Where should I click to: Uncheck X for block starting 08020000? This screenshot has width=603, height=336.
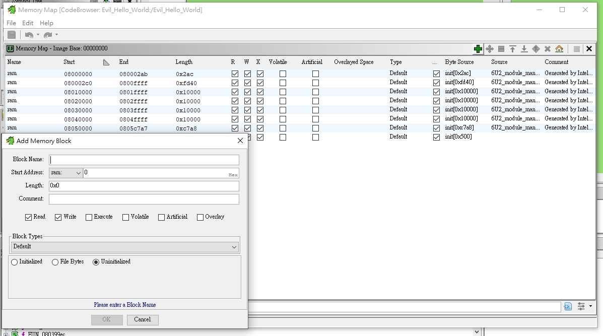260,101
